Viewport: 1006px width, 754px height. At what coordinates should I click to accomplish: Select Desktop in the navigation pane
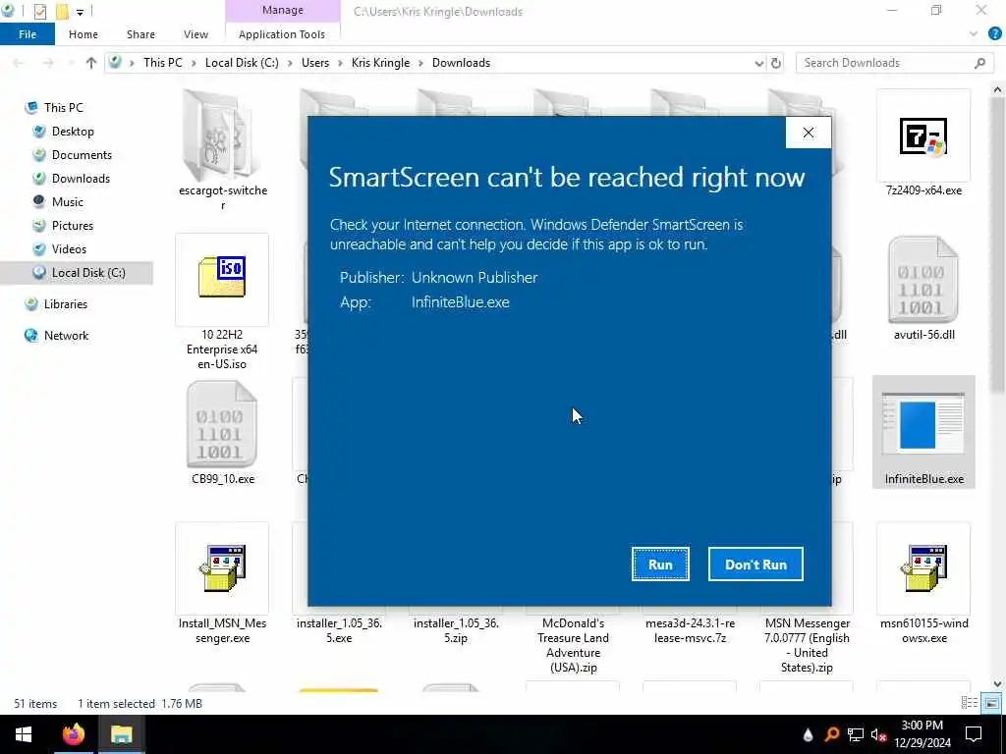click(73, 132)
